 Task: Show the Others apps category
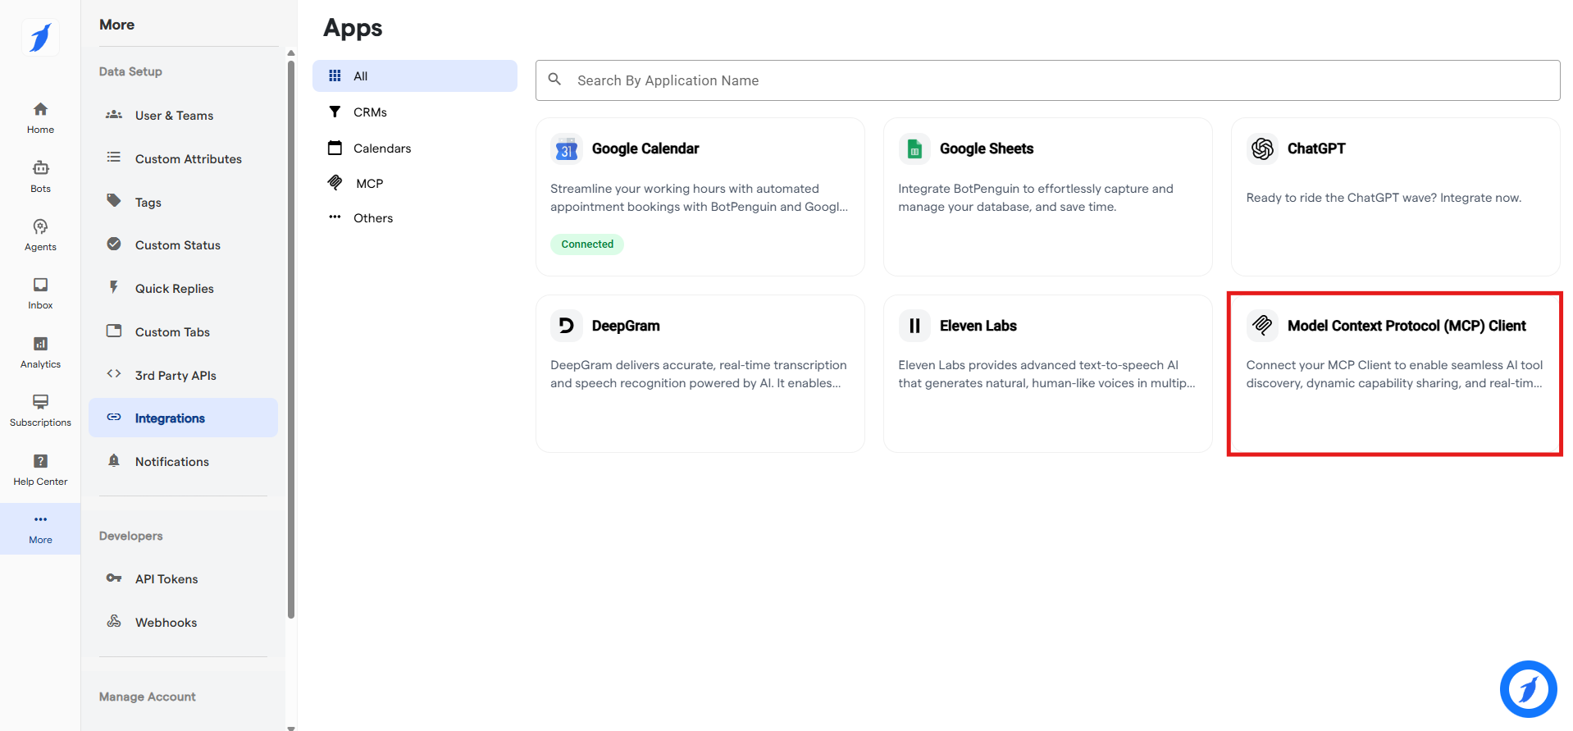tap(372, 218)
